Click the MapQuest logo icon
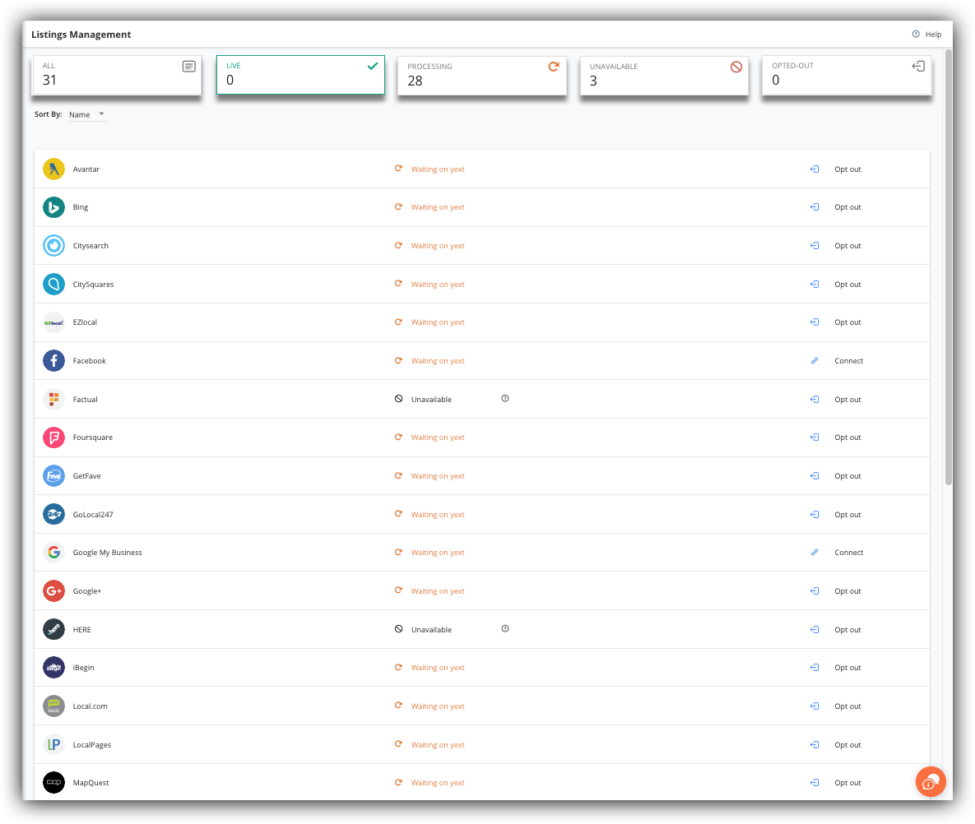 pyautogui.click(x=53, y=782)
